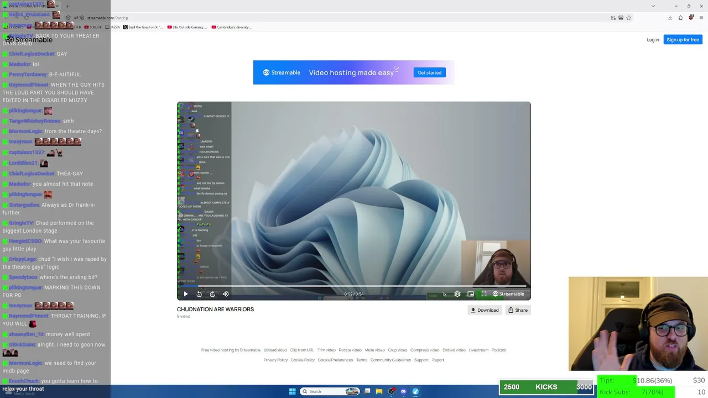708x398 pixels.
Task: Open the Life Outside Gaming bookmark
Action: 187,27
